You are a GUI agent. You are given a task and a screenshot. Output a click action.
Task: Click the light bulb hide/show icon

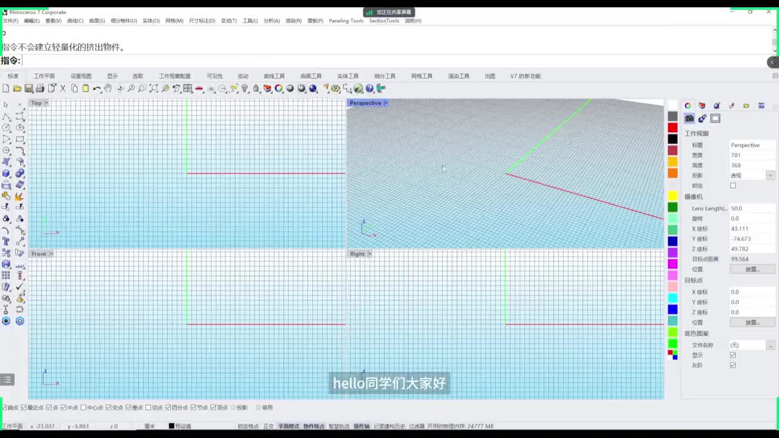coord(245,89)
